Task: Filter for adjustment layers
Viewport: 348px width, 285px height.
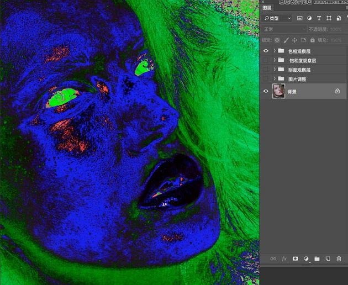Action: click(309, 18)
